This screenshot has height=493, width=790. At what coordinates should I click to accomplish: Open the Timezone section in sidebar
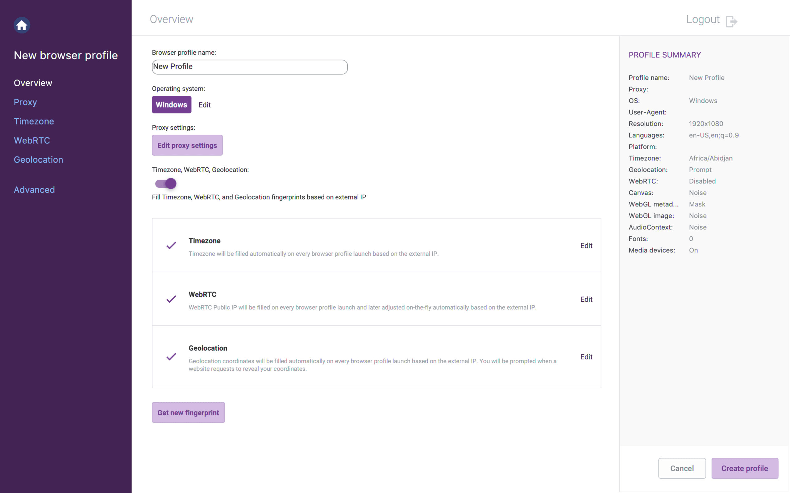[34, 121]
